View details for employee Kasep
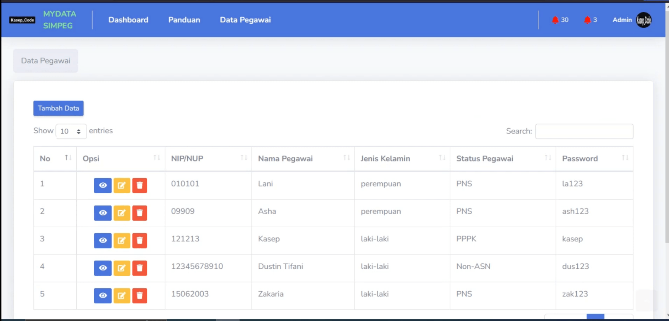This screenshot has width=669, height=321. tap(103, 240)
